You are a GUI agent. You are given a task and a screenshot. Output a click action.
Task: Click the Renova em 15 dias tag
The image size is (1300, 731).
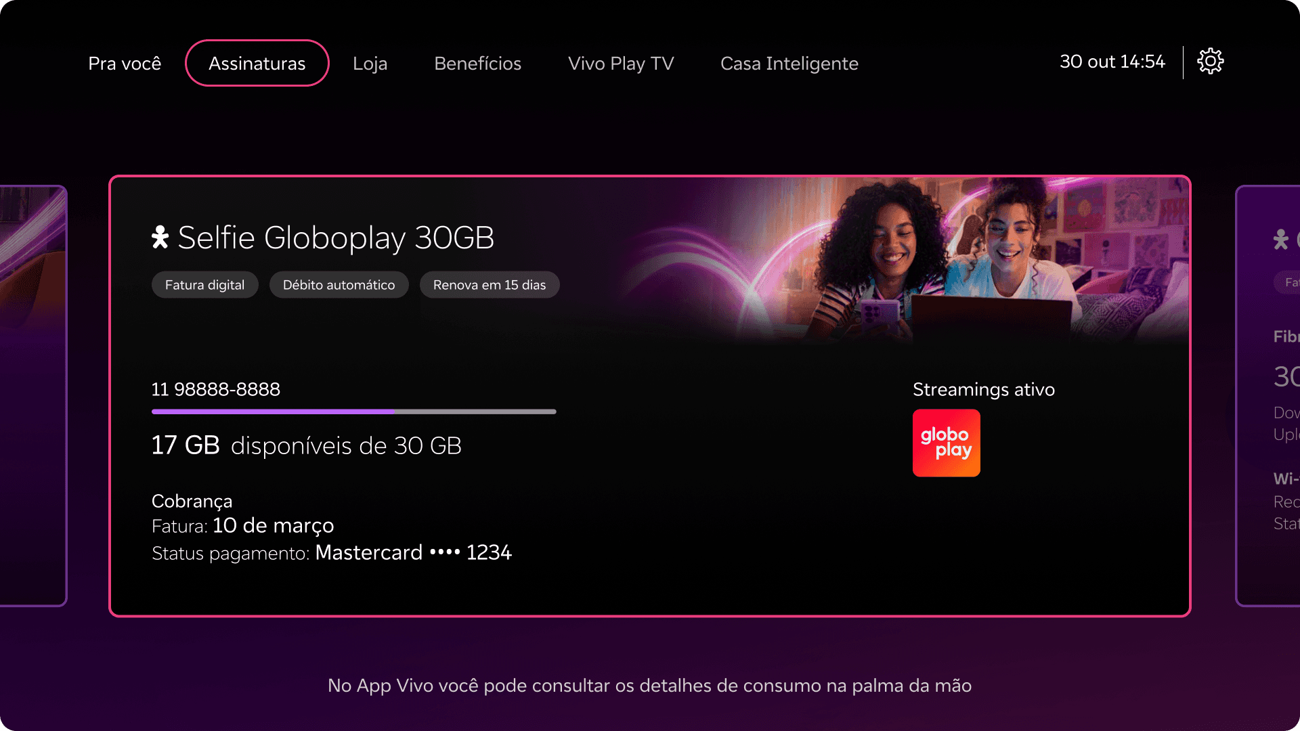click(490, 285)
